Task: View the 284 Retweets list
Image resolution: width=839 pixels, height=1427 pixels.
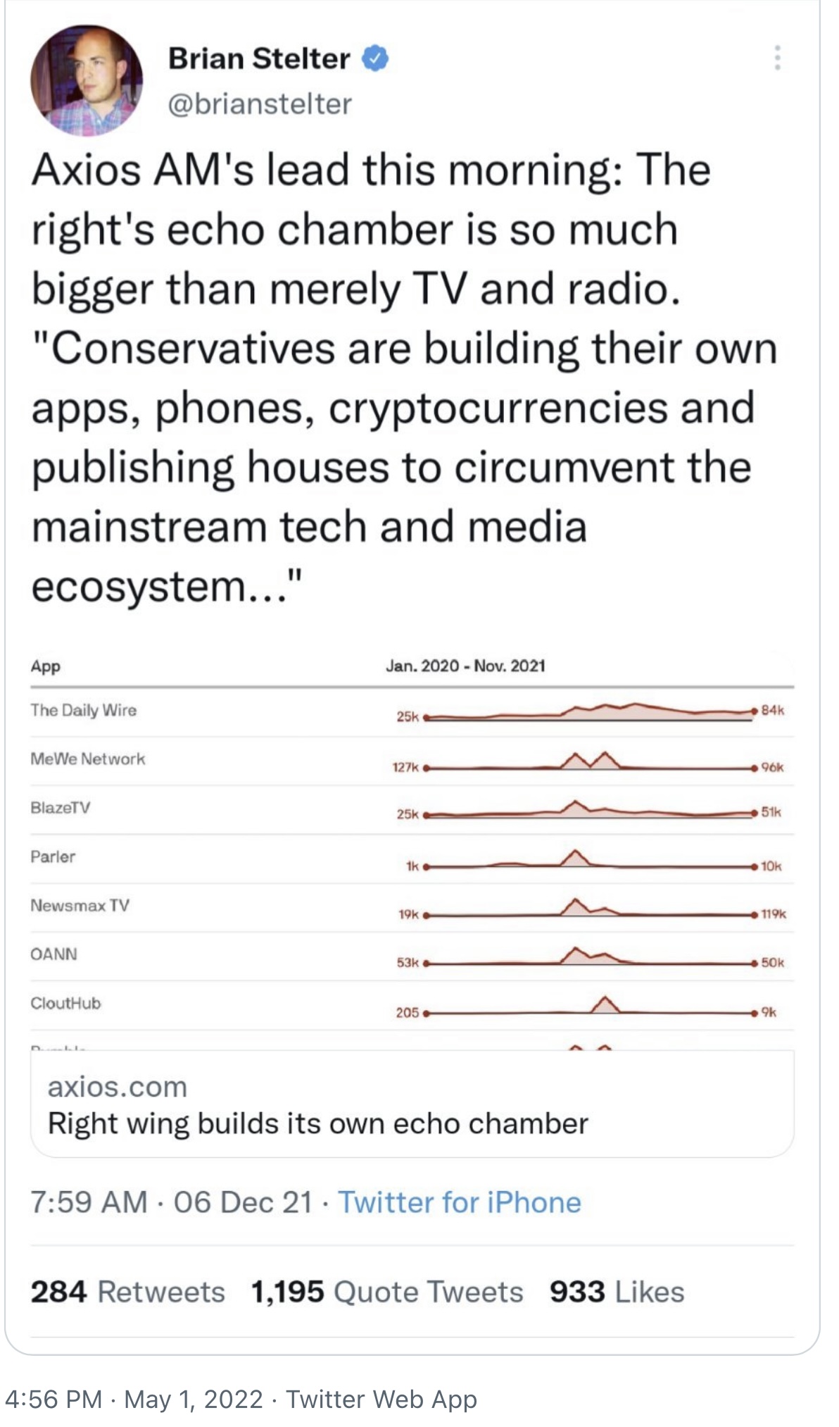Action: [x=127, y=1292]
